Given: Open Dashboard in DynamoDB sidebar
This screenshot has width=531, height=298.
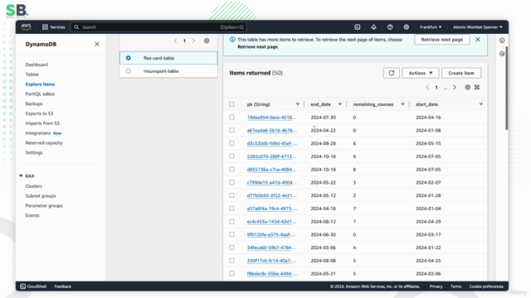Looking at the screenshot, I should click(37, 65).
